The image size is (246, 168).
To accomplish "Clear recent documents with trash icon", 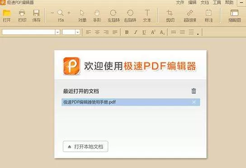I will pos(194,91).
